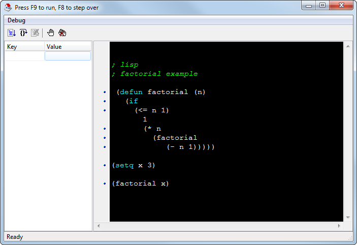Set breakpoint at the defun factorial line marker
The width and height of the screenshot is (357, 245).
click(105, 92)
